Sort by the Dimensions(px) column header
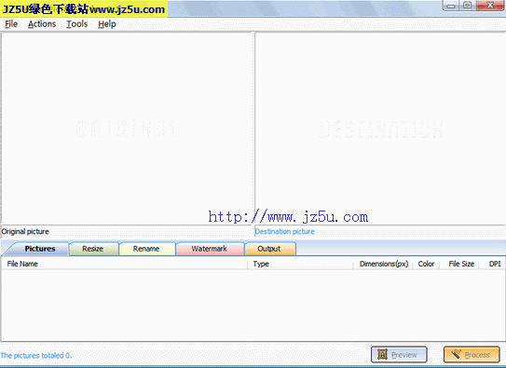This screenshot has height=368, width=506. coord(384,264)
